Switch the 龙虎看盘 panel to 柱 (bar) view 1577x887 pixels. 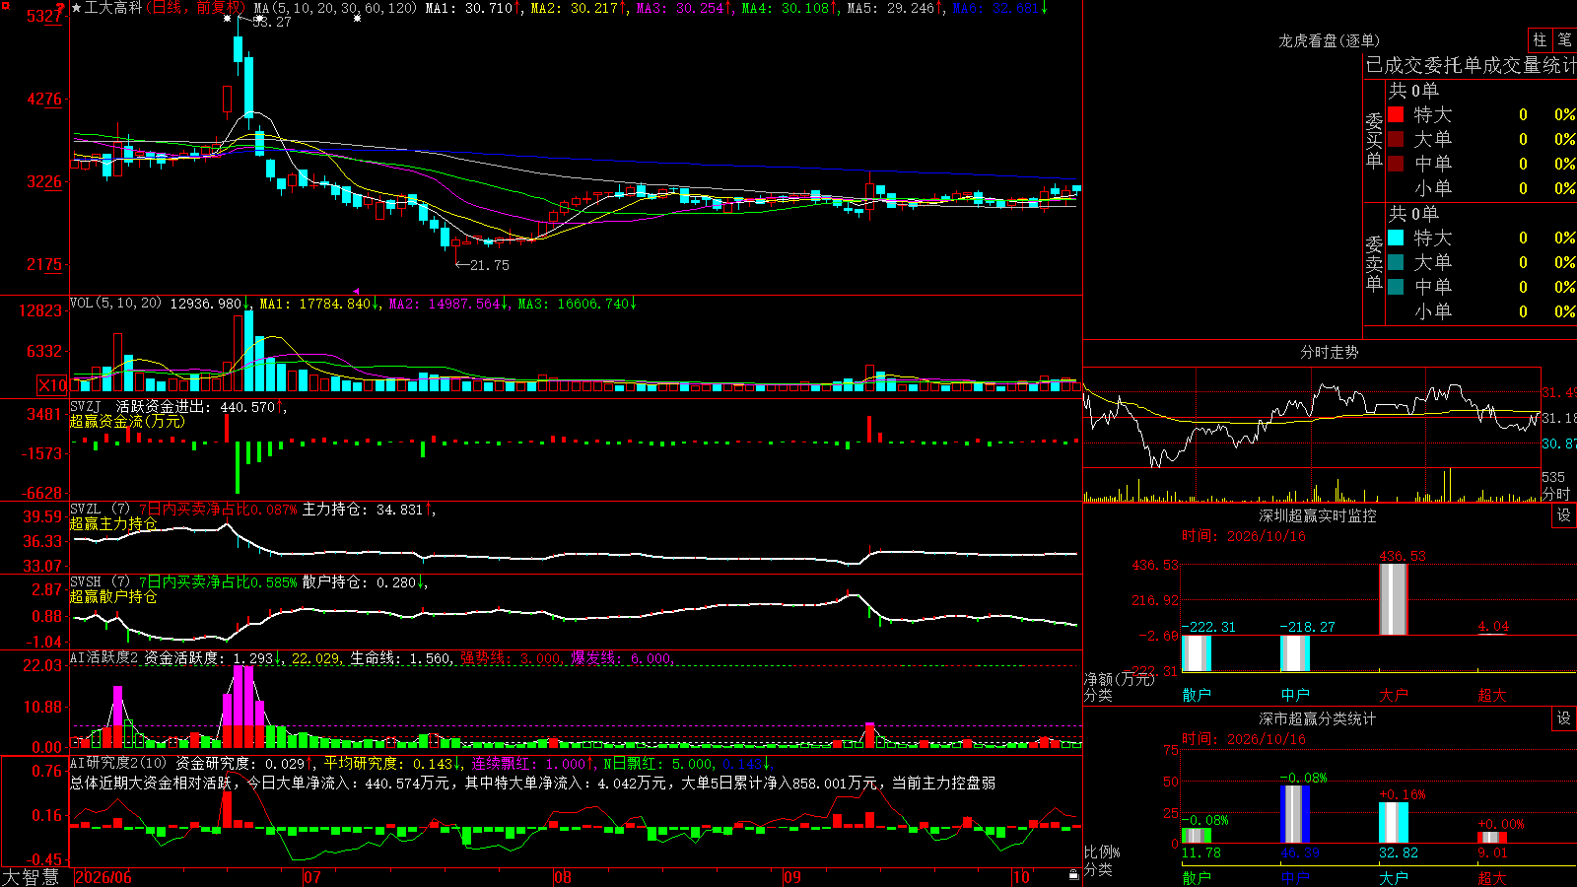point(1540,40)
